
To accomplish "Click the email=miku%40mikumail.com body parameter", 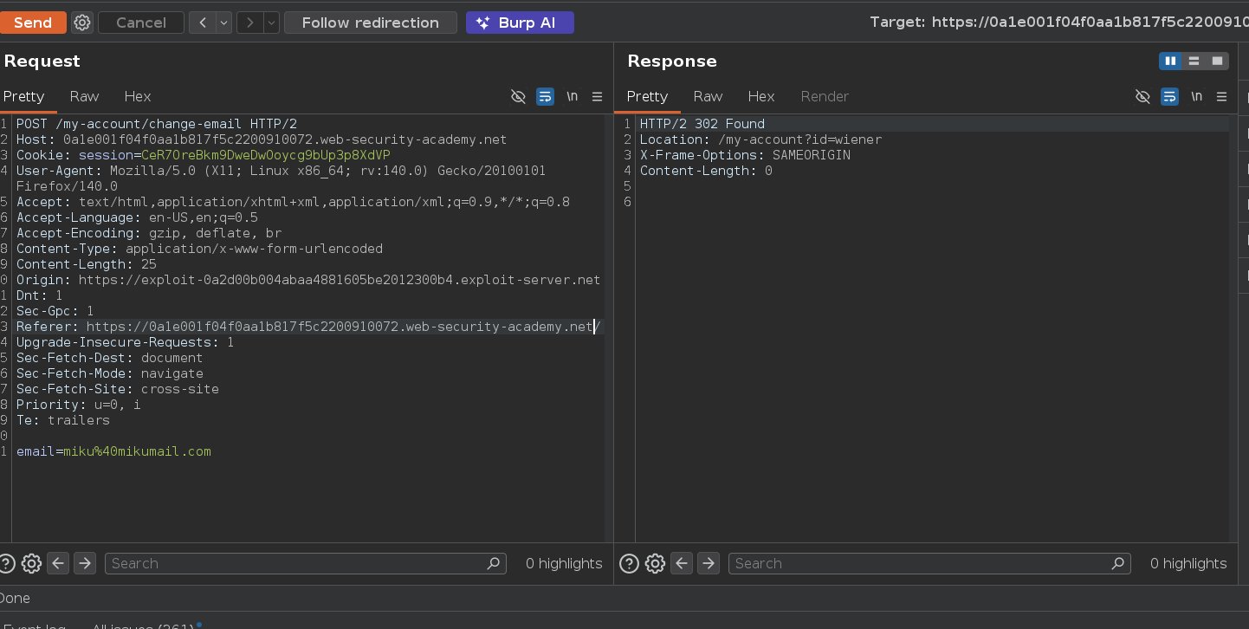I will pos(113,451).
